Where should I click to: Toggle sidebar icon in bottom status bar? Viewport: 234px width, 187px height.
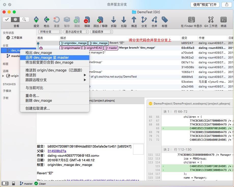pyautogui.click(x=5, y=183)
